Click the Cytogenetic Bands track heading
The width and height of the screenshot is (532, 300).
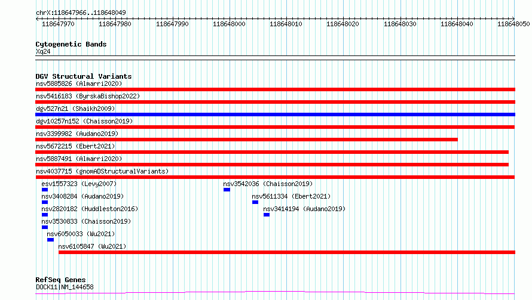click(x=71, y=44)
